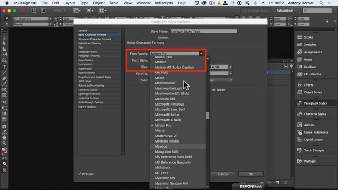
Task: Open the Apple menu
Action: coord(7,3)
